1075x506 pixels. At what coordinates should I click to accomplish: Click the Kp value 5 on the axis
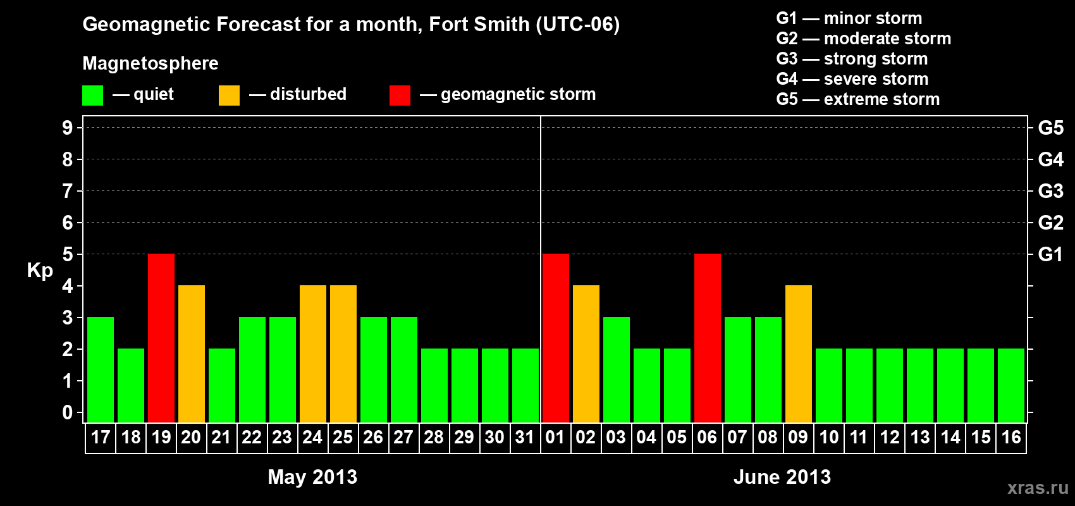(68, 254)
